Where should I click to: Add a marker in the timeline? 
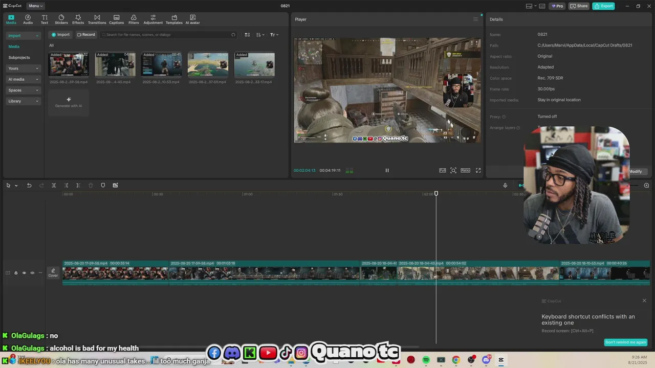(103, 186)
